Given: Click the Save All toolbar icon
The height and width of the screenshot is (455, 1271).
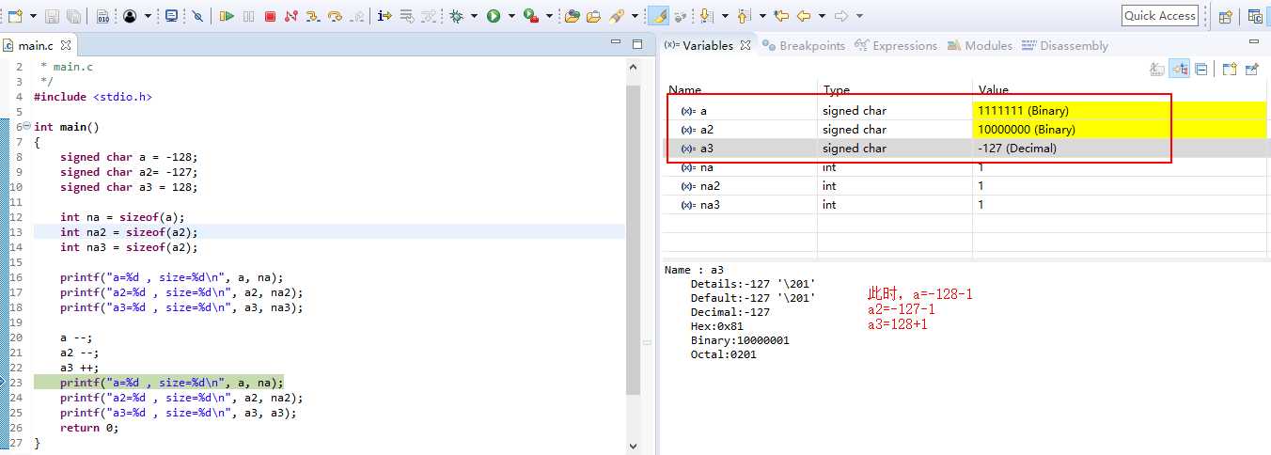Looking at the screenshot, I should click(x=73, y=16).
